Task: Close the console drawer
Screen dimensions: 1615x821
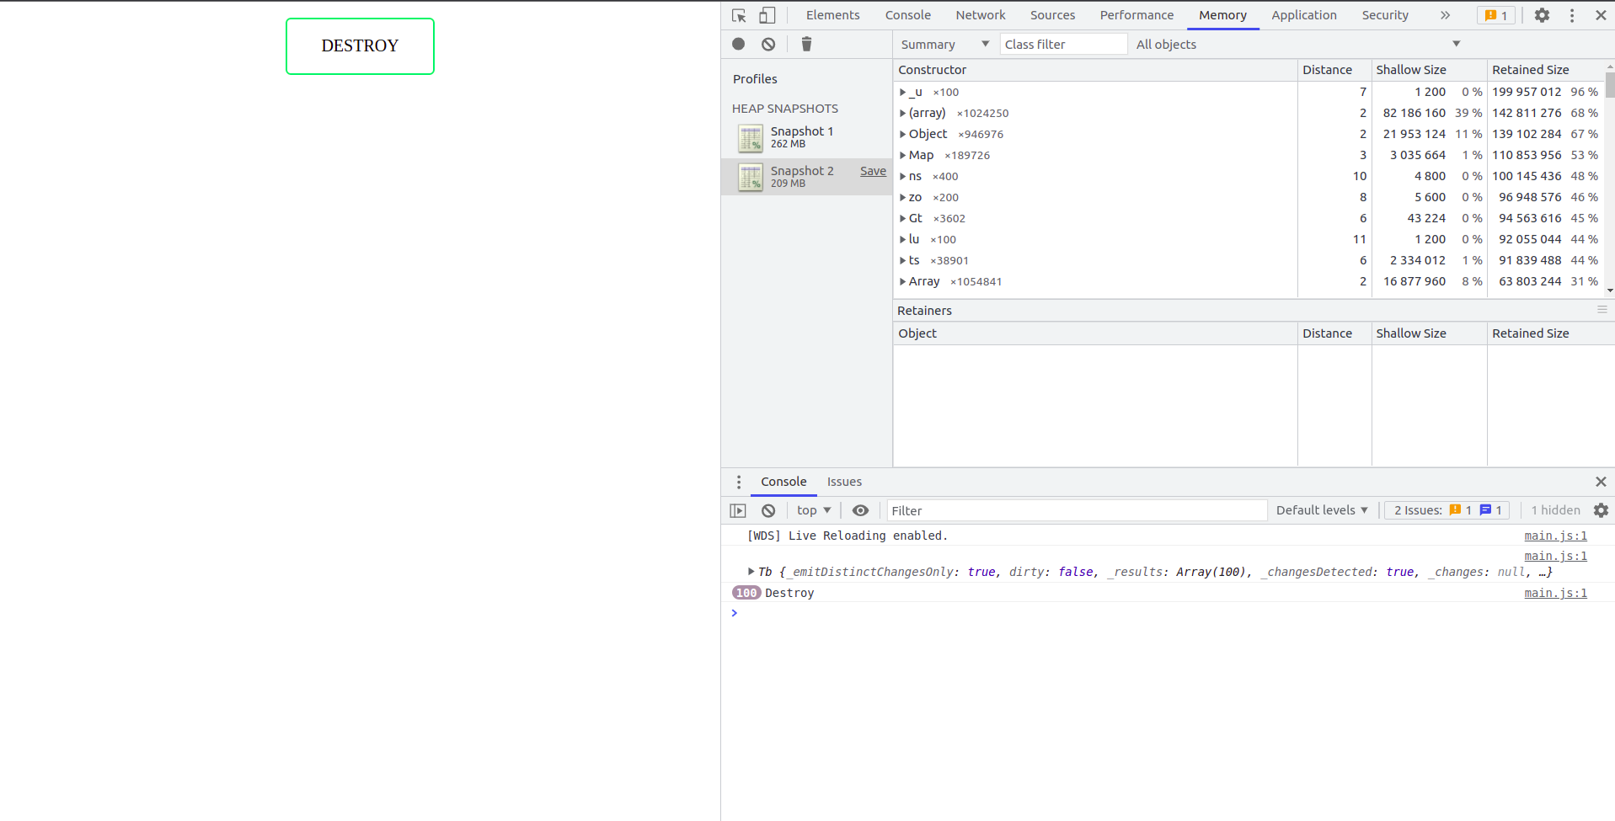Action: click(x=1601, y=482)
